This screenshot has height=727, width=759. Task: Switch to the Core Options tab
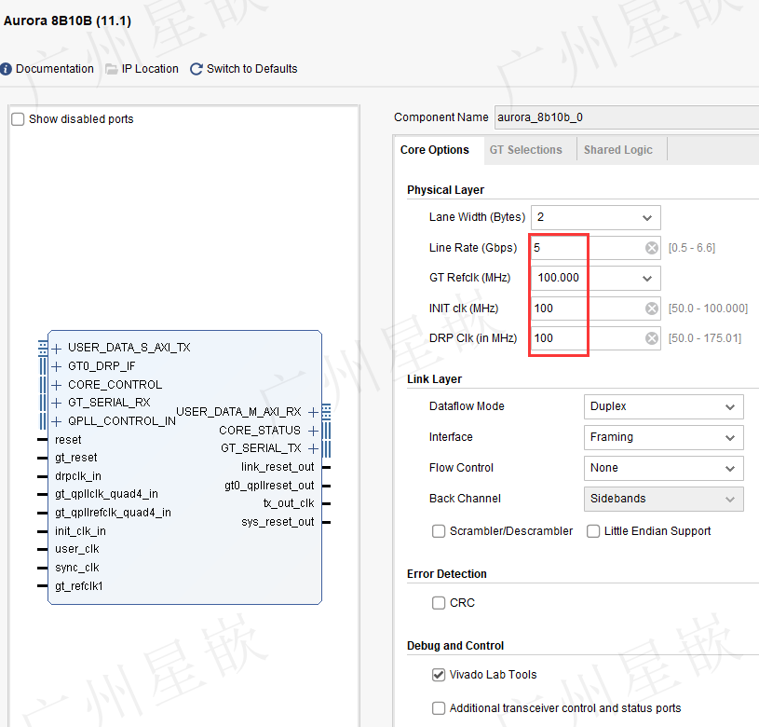pyautogui.click(x=435, y=150)
